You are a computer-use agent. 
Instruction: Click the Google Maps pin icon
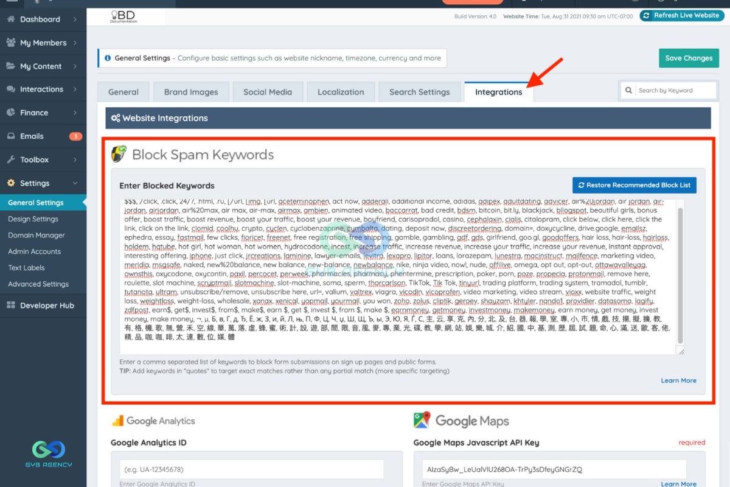coord(422,420)
